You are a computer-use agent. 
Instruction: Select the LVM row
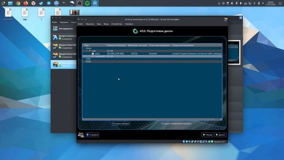tap(152, 59)
